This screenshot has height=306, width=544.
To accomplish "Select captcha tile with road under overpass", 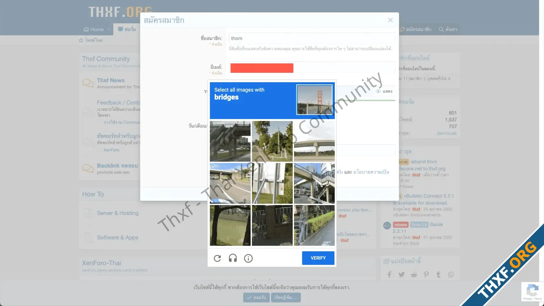I will (230, 183).
